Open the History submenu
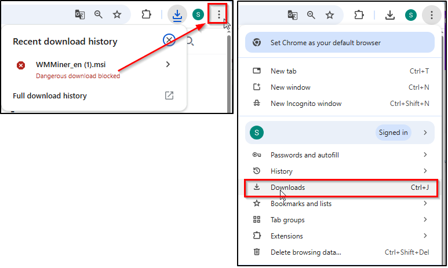The width and height of the screenshot is (448, 268). [340, 171]
